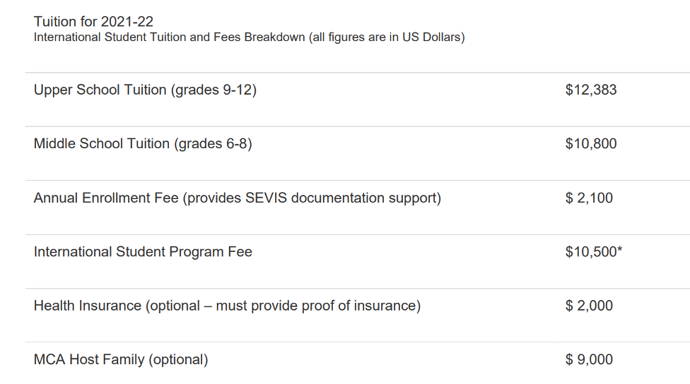Select the International Student Program Fee label
Image resolution: width=690 pixels, height=384 pixels.
pos(143,252)
